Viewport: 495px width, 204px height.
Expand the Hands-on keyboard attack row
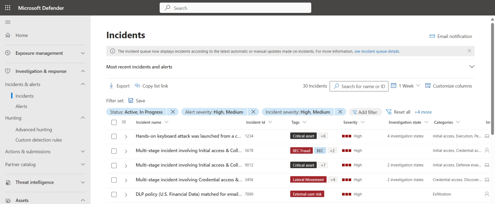click(126, 137)
